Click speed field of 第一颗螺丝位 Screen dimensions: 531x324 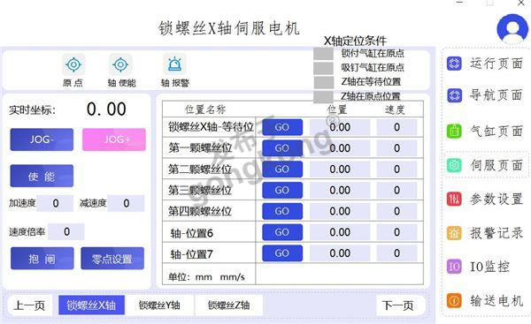[396, 148]
